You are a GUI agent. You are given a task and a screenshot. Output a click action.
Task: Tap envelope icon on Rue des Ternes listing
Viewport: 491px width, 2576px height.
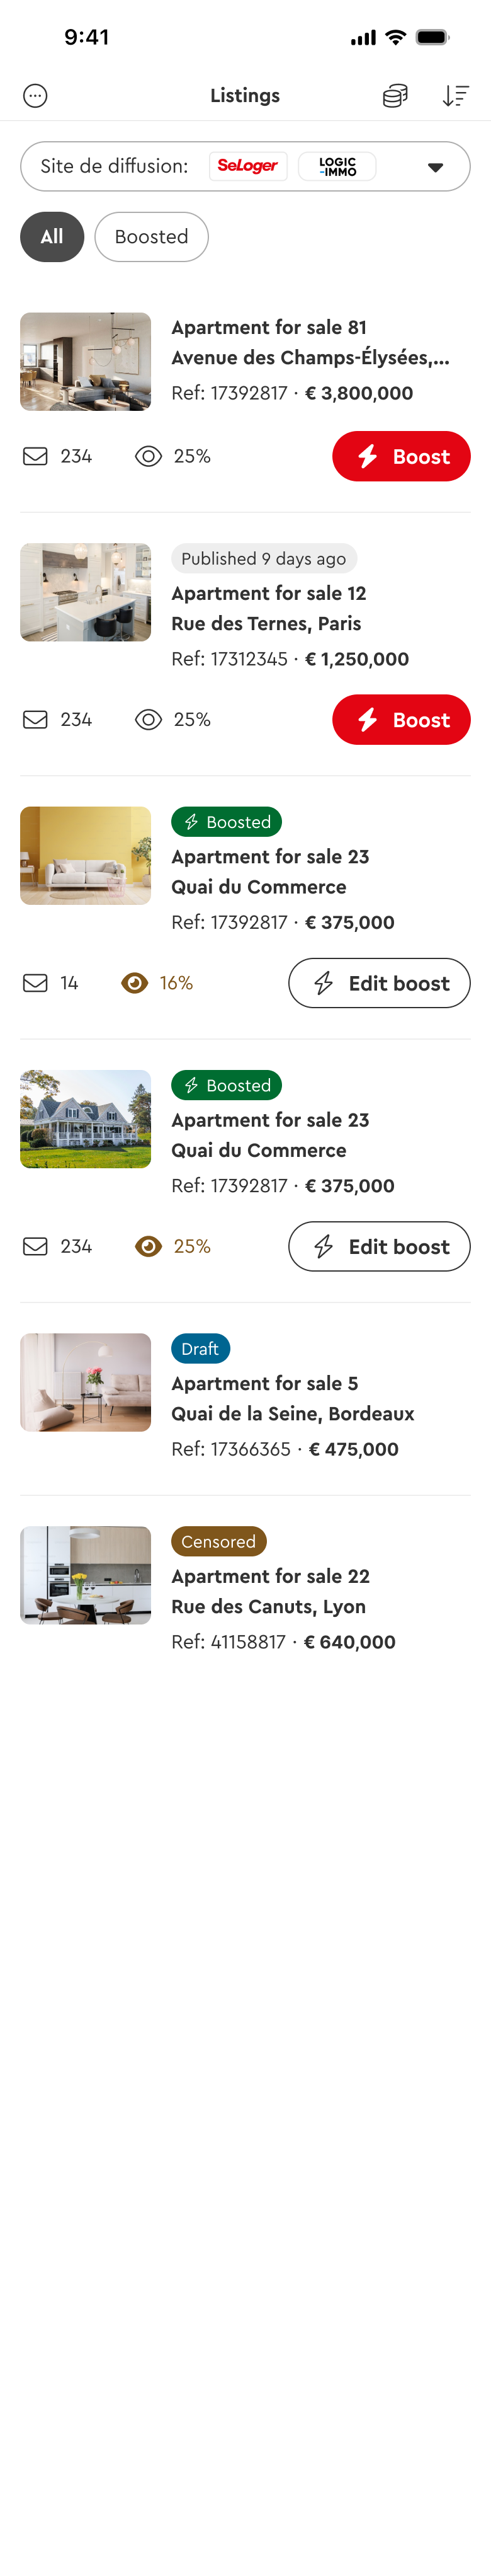35,720
